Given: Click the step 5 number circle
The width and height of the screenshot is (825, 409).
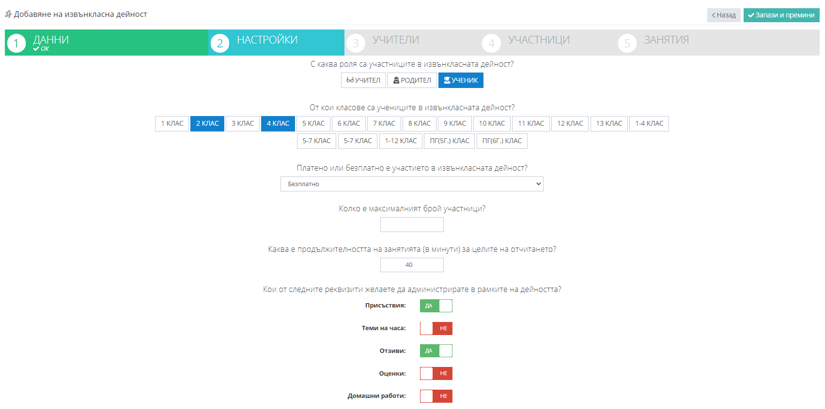Looking at the screenshot, I should [x=627, y=44].
